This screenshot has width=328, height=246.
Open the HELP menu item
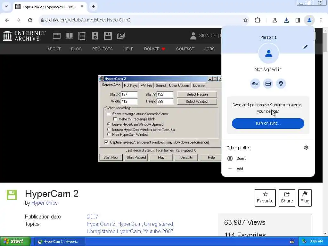tap(128, 49)
